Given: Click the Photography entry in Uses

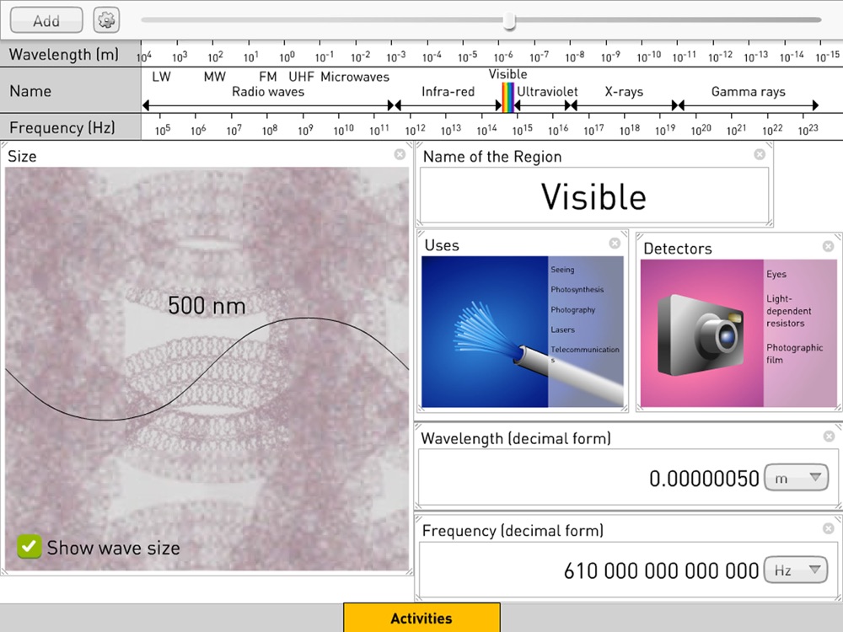Looking at the screenshot, I should [x=572, y=310].
